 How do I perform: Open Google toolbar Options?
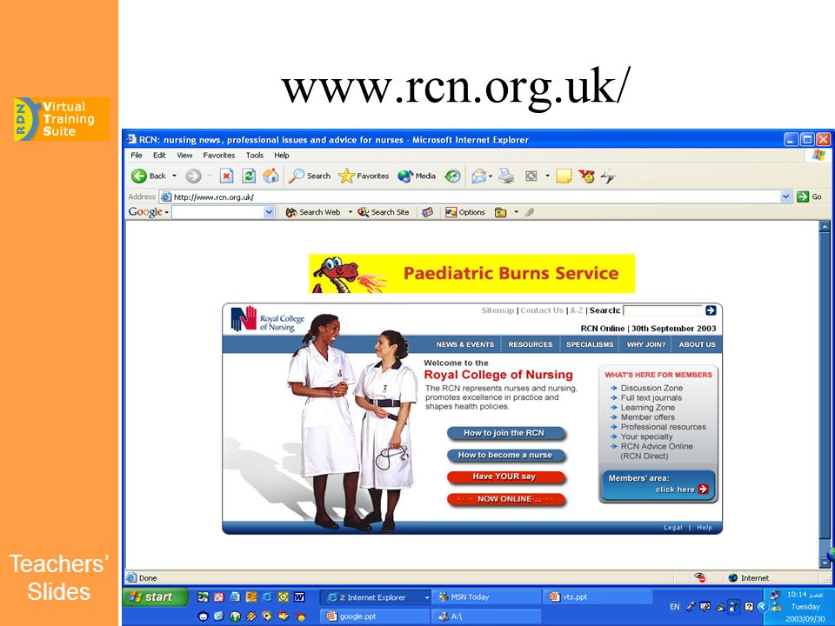tap(465, 212)
